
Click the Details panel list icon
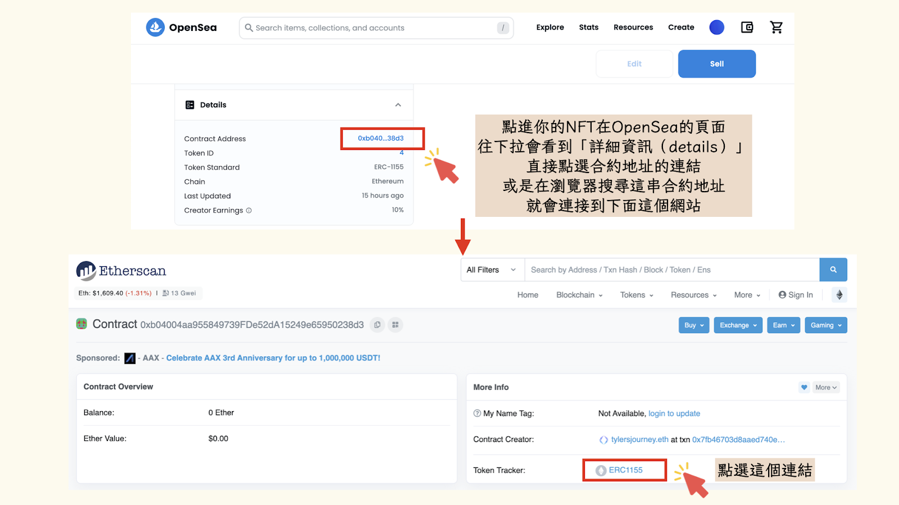[x=190, y=105]
